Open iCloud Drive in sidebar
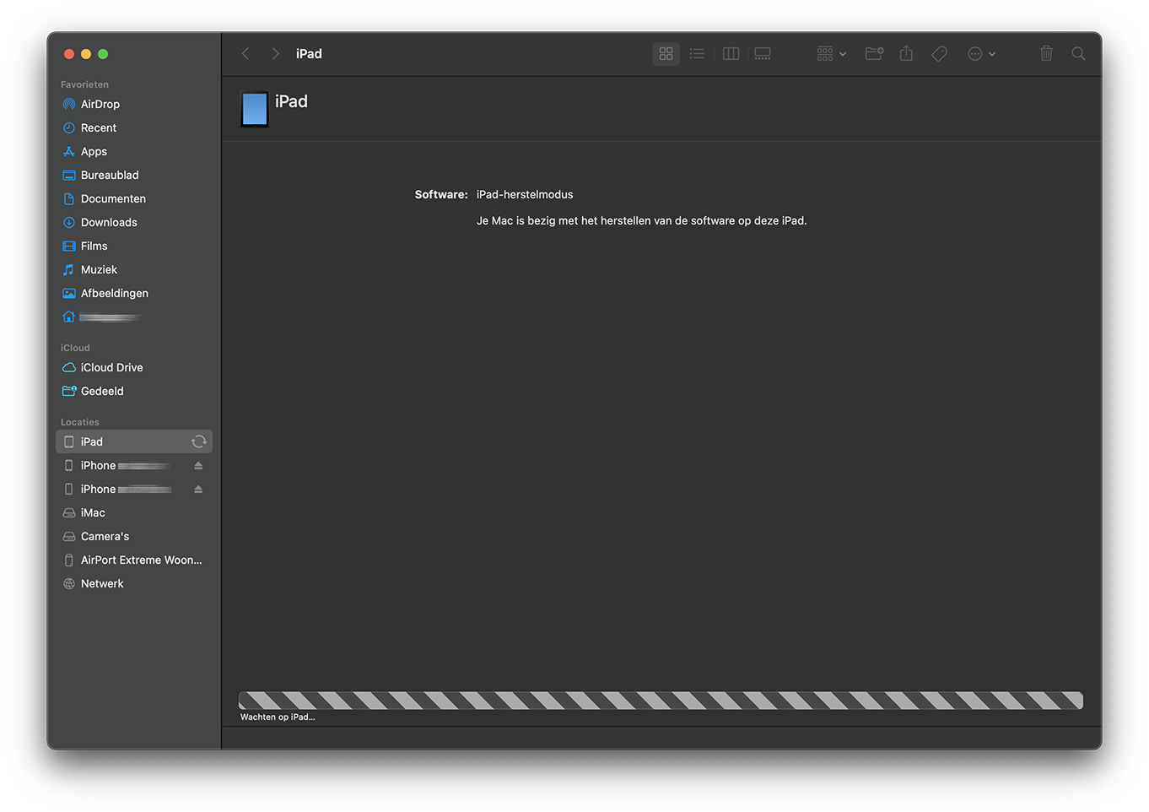The image size is (1149, 812). tap(134, 367)
